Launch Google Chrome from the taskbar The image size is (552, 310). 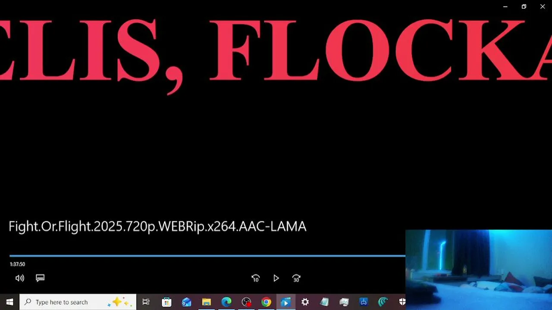pyautogui.click(x=266, y=302)
